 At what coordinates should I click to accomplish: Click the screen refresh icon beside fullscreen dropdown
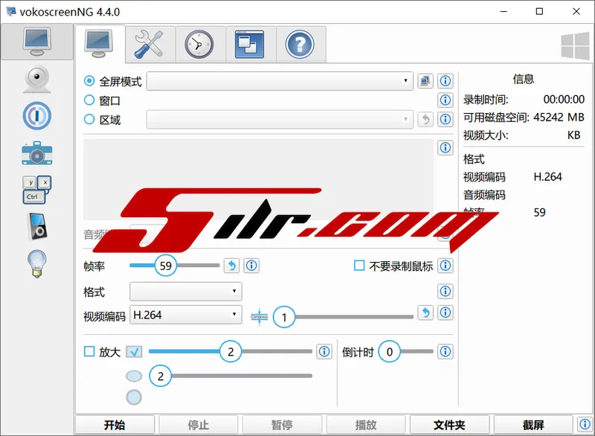click(425, 81)
